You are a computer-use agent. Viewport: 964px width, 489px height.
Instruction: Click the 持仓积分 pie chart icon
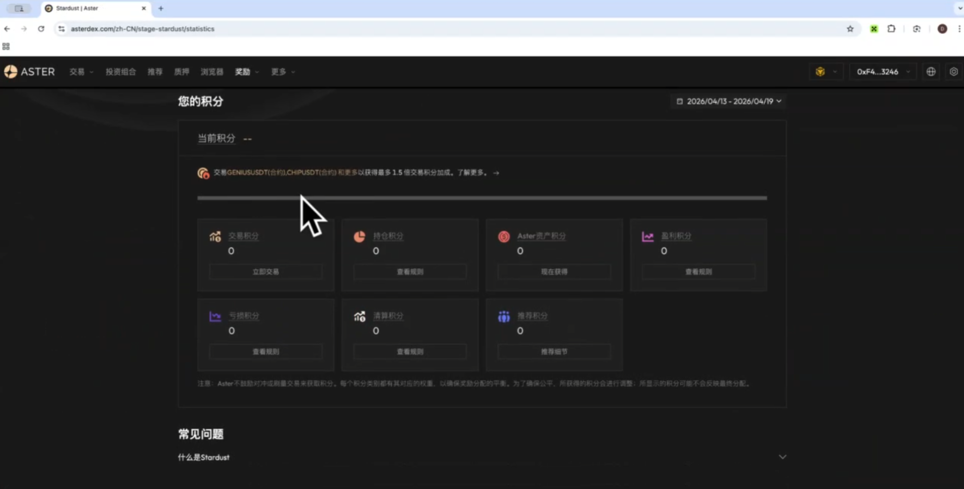click(360, 236)
